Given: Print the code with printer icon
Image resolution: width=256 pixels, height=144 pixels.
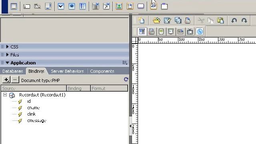Looking at the screenshot, I should click(188, 20).
